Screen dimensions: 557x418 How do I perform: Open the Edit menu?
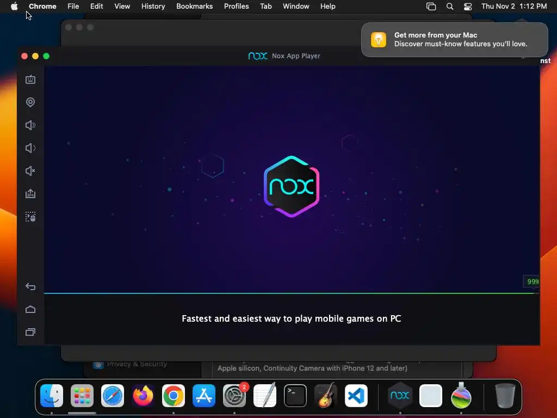pyautogui.click(x=96, y=6)
